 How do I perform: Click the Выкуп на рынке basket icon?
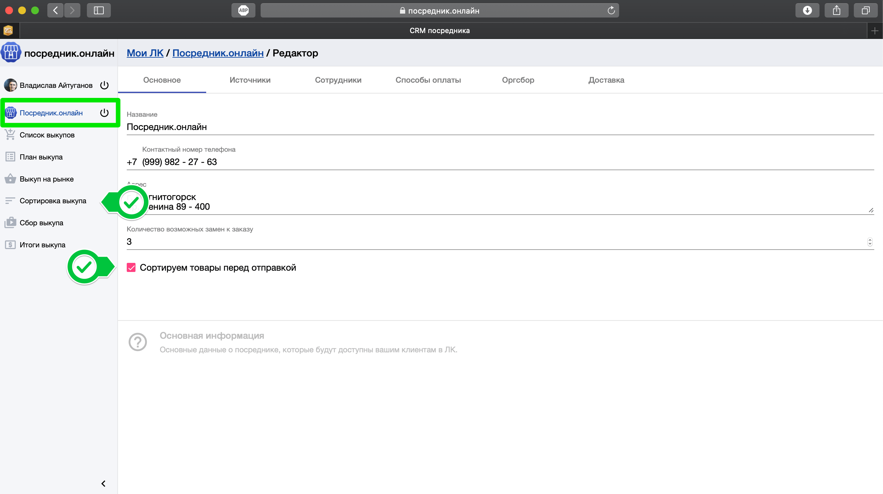tap(10, 179)
